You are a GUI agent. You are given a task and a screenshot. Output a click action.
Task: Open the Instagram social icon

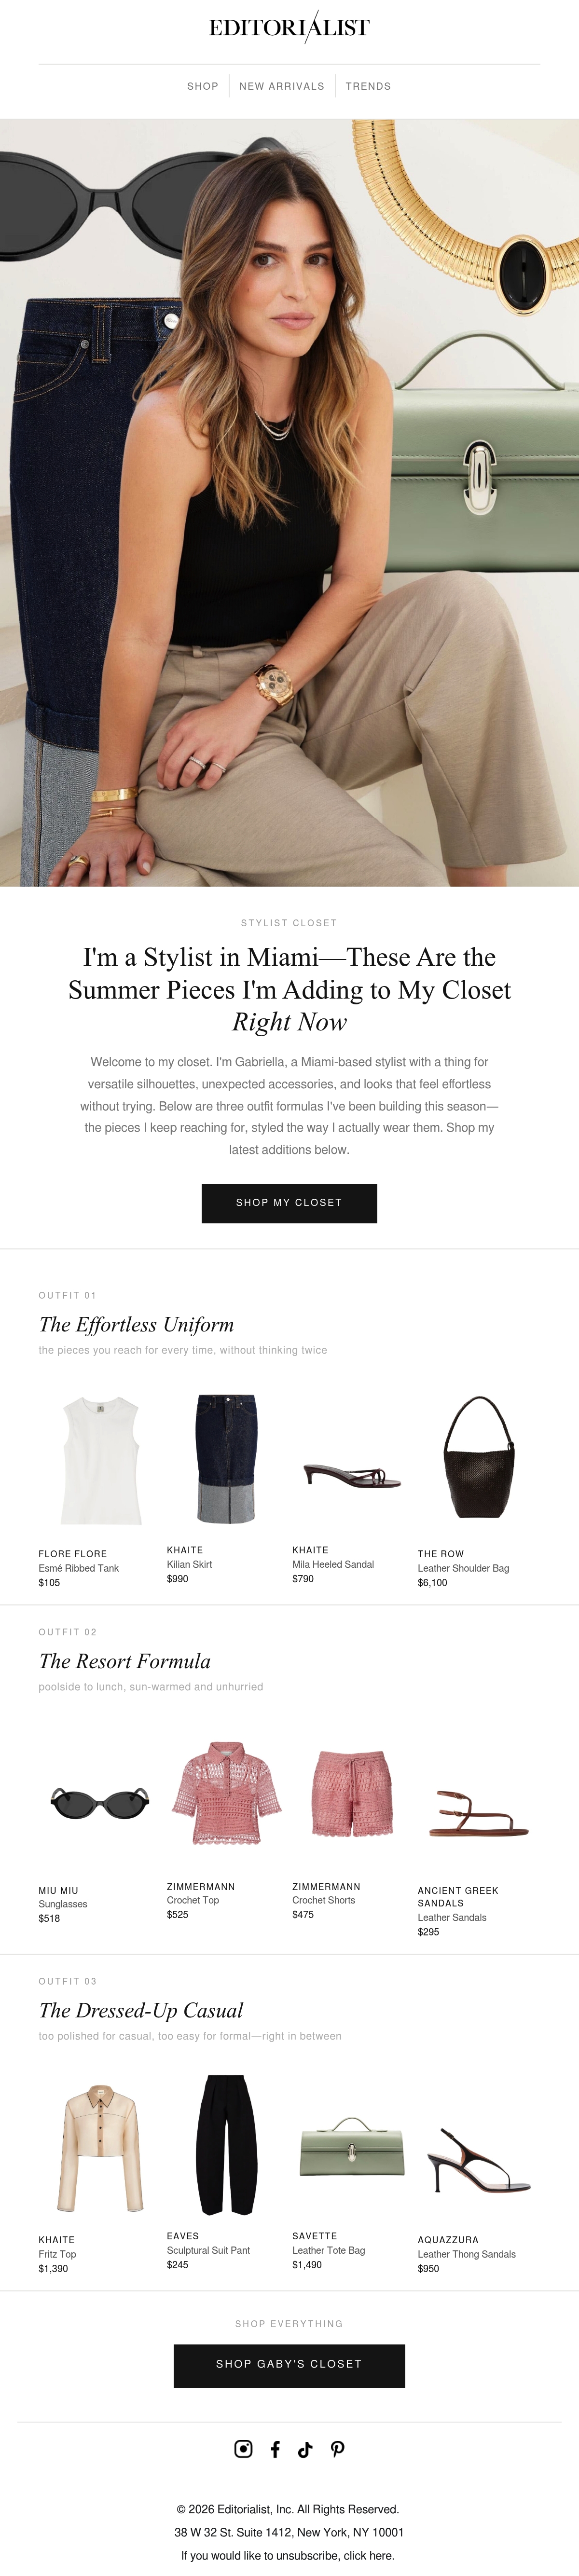click(243, 2448)
